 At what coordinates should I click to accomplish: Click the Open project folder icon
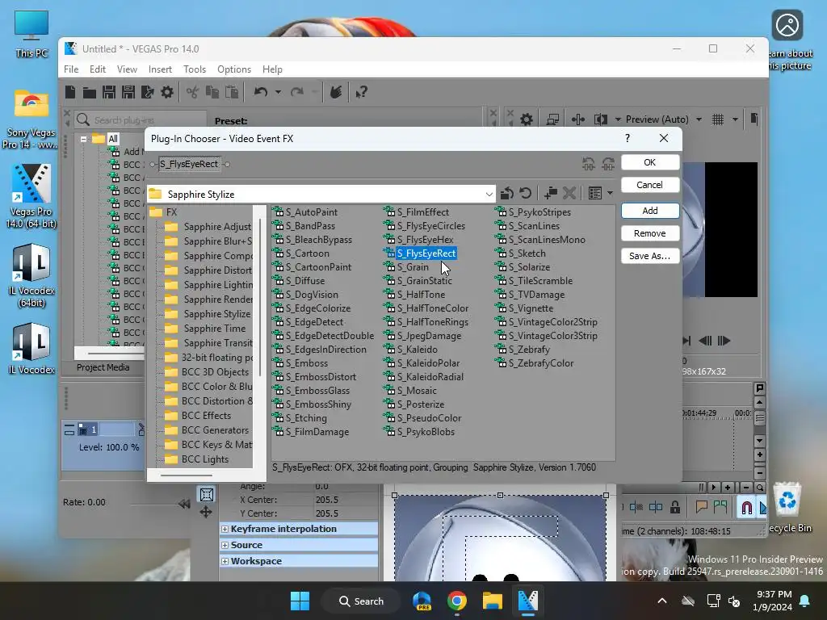coord(90,92)
